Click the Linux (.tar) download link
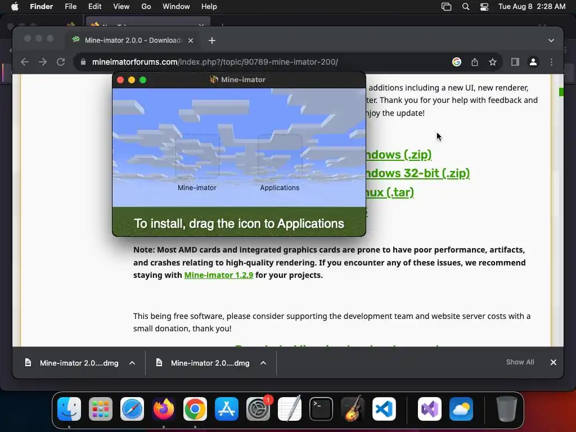576x432 pixels. (390, 192)
